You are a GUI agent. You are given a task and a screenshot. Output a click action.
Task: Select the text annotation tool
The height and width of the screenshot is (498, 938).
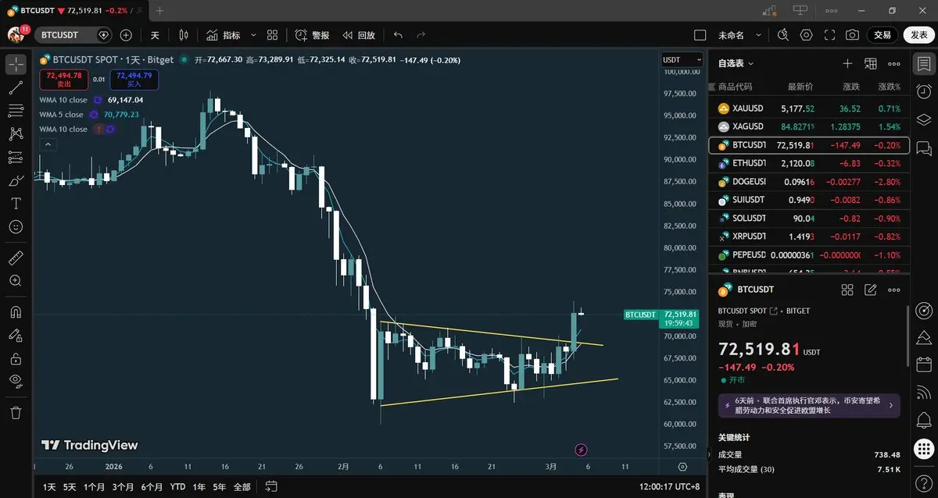click(x=16, y=203)
